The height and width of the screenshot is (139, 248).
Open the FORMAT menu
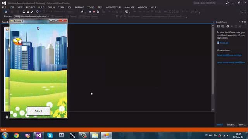[x=79, y=7]
